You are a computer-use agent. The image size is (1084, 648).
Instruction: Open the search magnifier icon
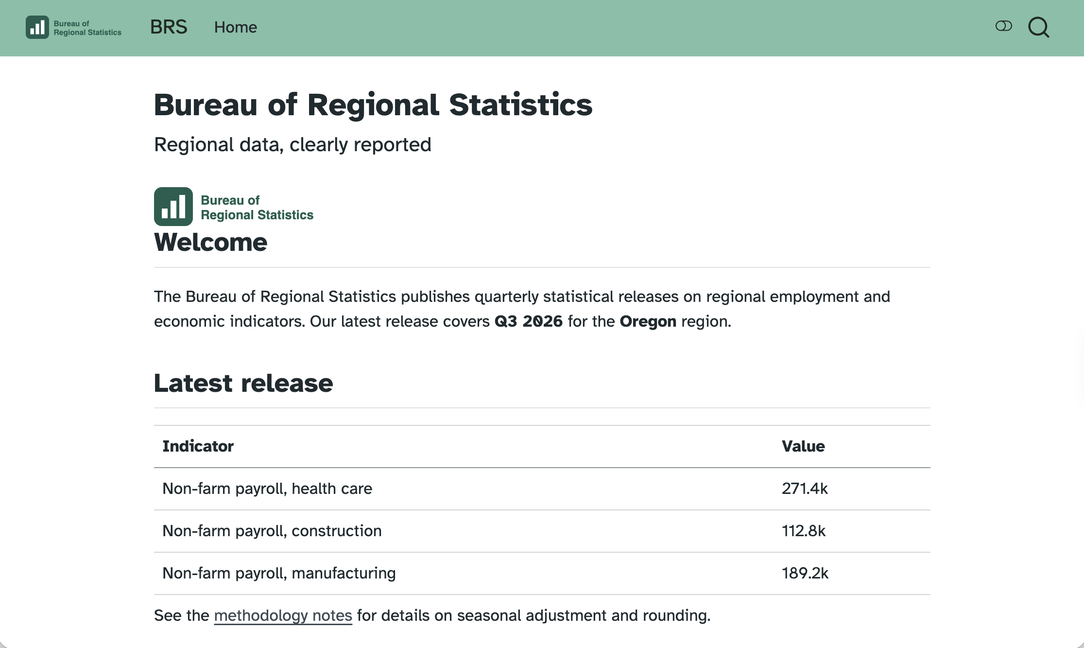1039,27
